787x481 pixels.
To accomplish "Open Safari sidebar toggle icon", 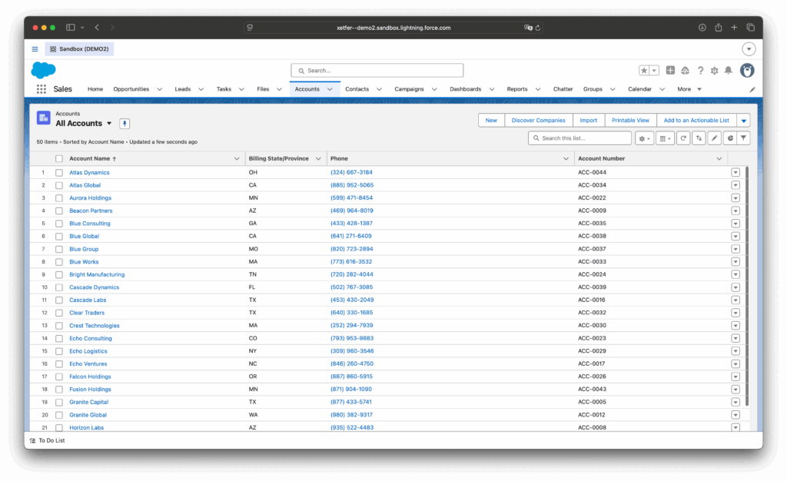I will click(x=70, y=28).
